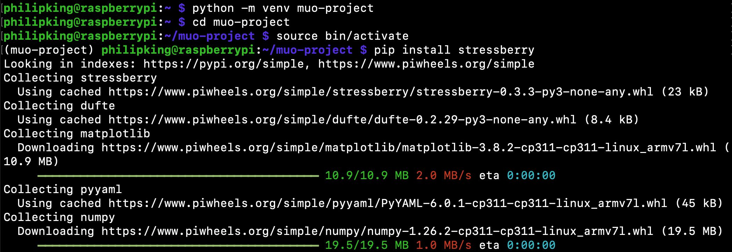Click the line 'Collecting dufte'
The height and width of the screenshot is (252, 732).
pyautogui.click(x=59, y=106)
